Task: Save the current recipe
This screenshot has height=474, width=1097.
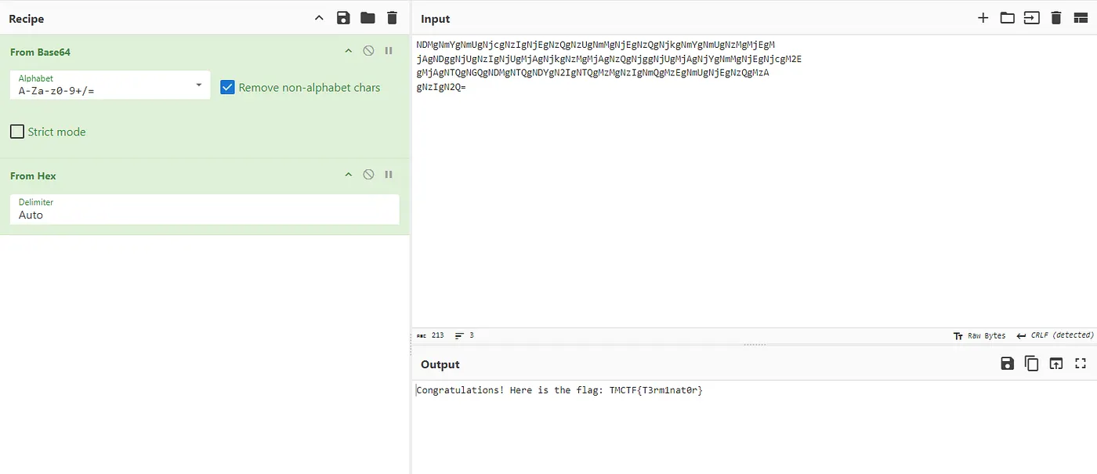Action: click(x=342, y=18)
